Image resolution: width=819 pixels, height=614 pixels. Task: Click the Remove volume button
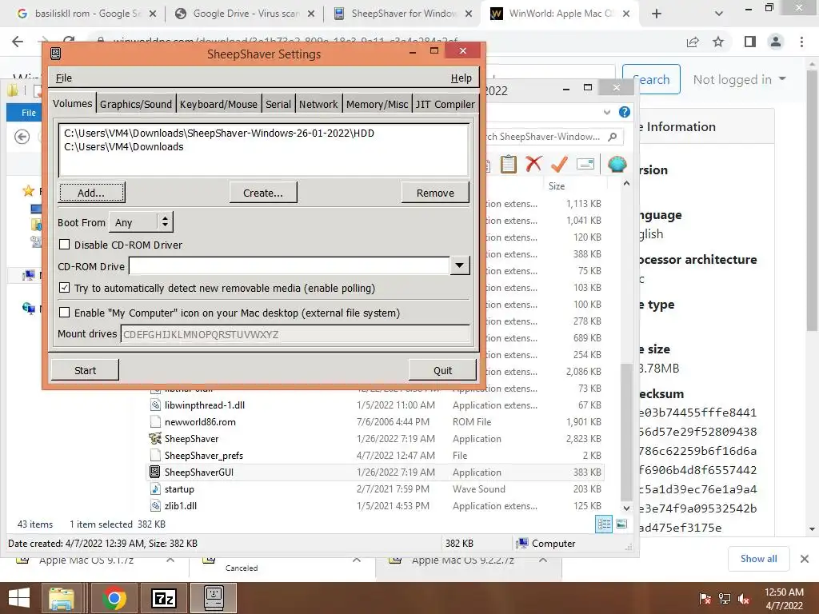pos(435,193)
